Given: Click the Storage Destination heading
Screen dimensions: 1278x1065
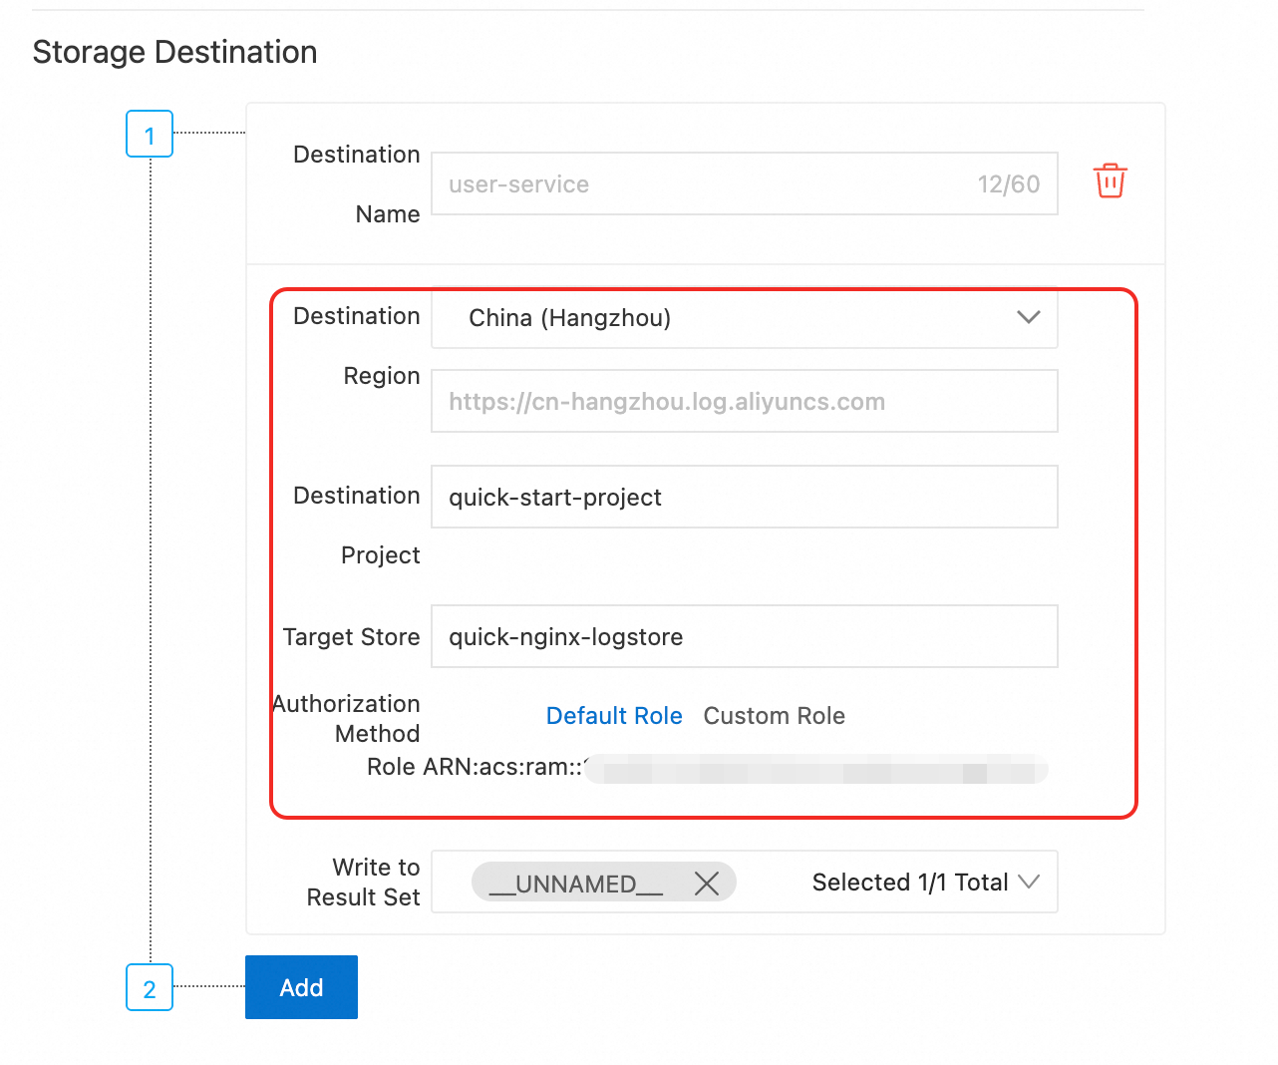Looking at the screenshot, I should 175,52.
